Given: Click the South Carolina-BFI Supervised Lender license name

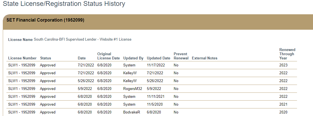Looking at the screenshot, I should coord(82,40).
